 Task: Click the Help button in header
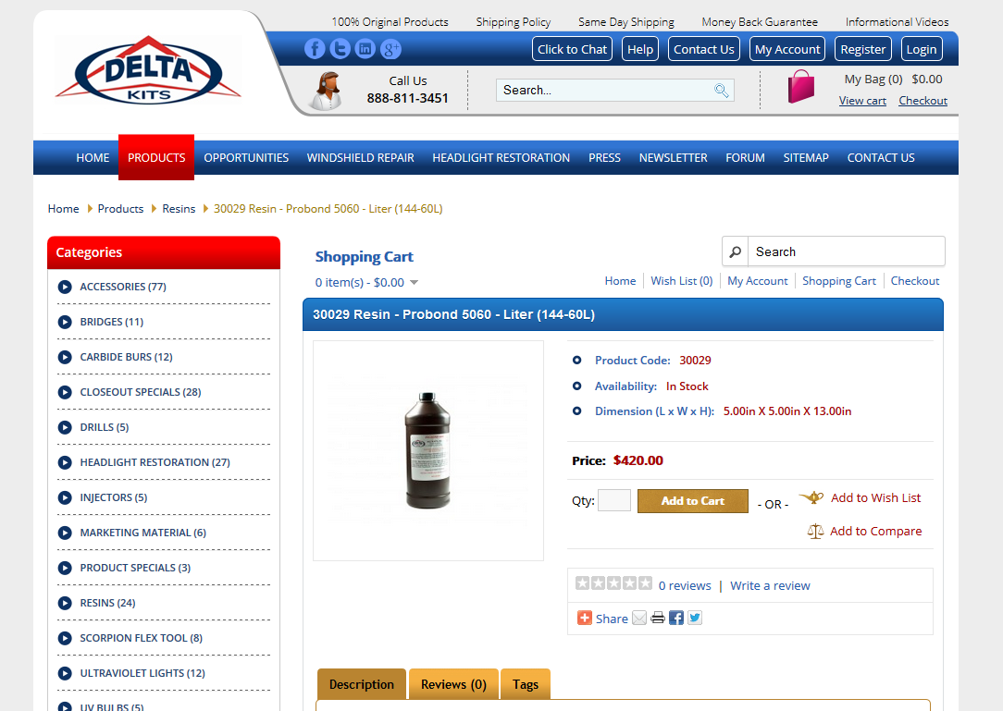(640, 49)
